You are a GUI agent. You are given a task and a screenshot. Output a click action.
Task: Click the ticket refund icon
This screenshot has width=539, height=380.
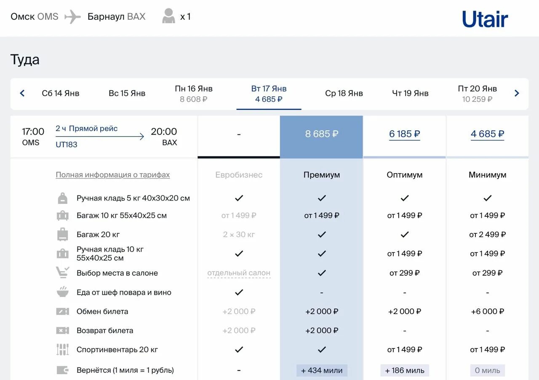pos(62,330)
